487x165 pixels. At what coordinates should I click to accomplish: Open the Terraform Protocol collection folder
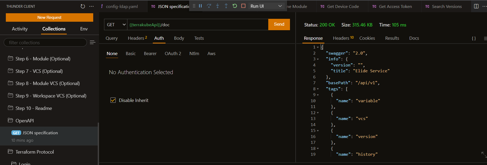click(x=35, y=152)
